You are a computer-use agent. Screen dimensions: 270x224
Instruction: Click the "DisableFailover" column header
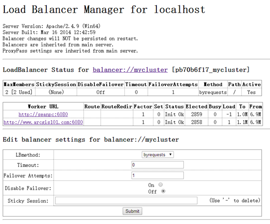click(100, 84)
